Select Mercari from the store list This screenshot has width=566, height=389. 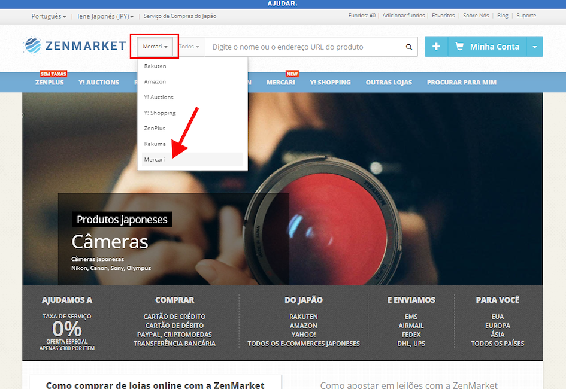192,159
